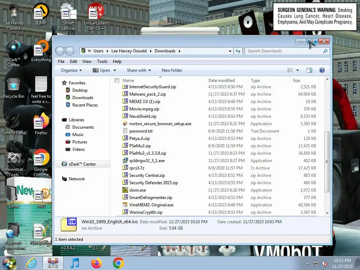Click the Explorer back arrow
360x270 pixels.
[60, 51]
